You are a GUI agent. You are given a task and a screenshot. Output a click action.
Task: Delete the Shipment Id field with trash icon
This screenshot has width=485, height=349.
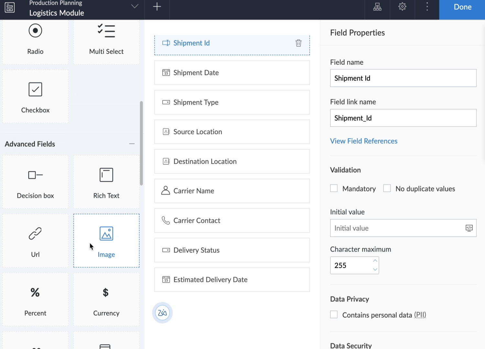[298, 43]
